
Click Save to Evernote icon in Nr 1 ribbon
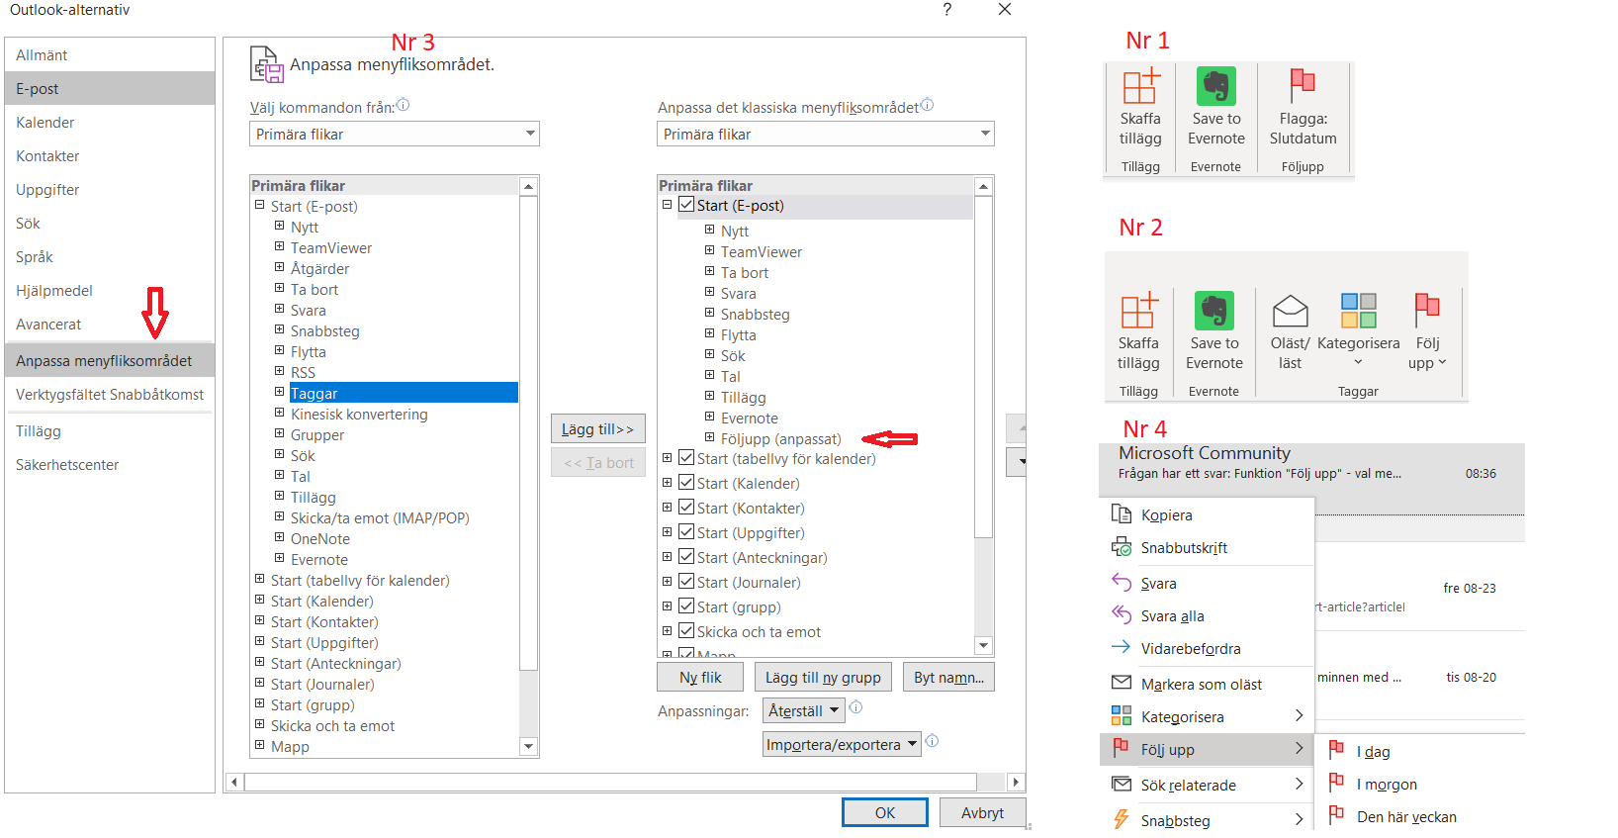point(1215,86)
